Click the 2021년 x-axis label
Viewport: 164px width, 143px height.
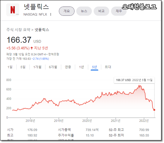(x=115, y=121)
